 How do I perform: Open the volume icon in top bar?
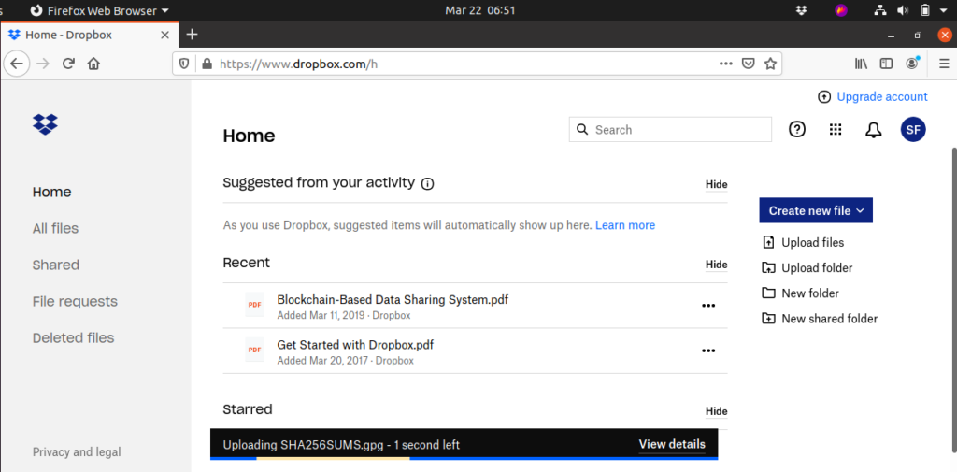904,10
